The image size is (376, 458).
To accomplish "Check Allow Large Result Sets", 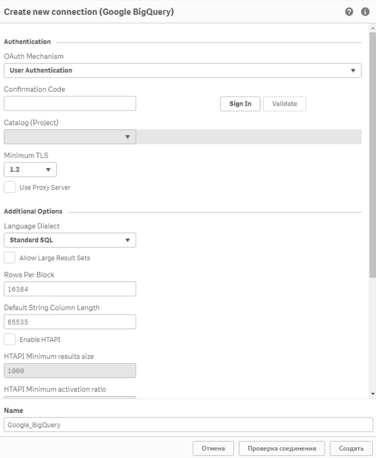I will pos(10,258).
